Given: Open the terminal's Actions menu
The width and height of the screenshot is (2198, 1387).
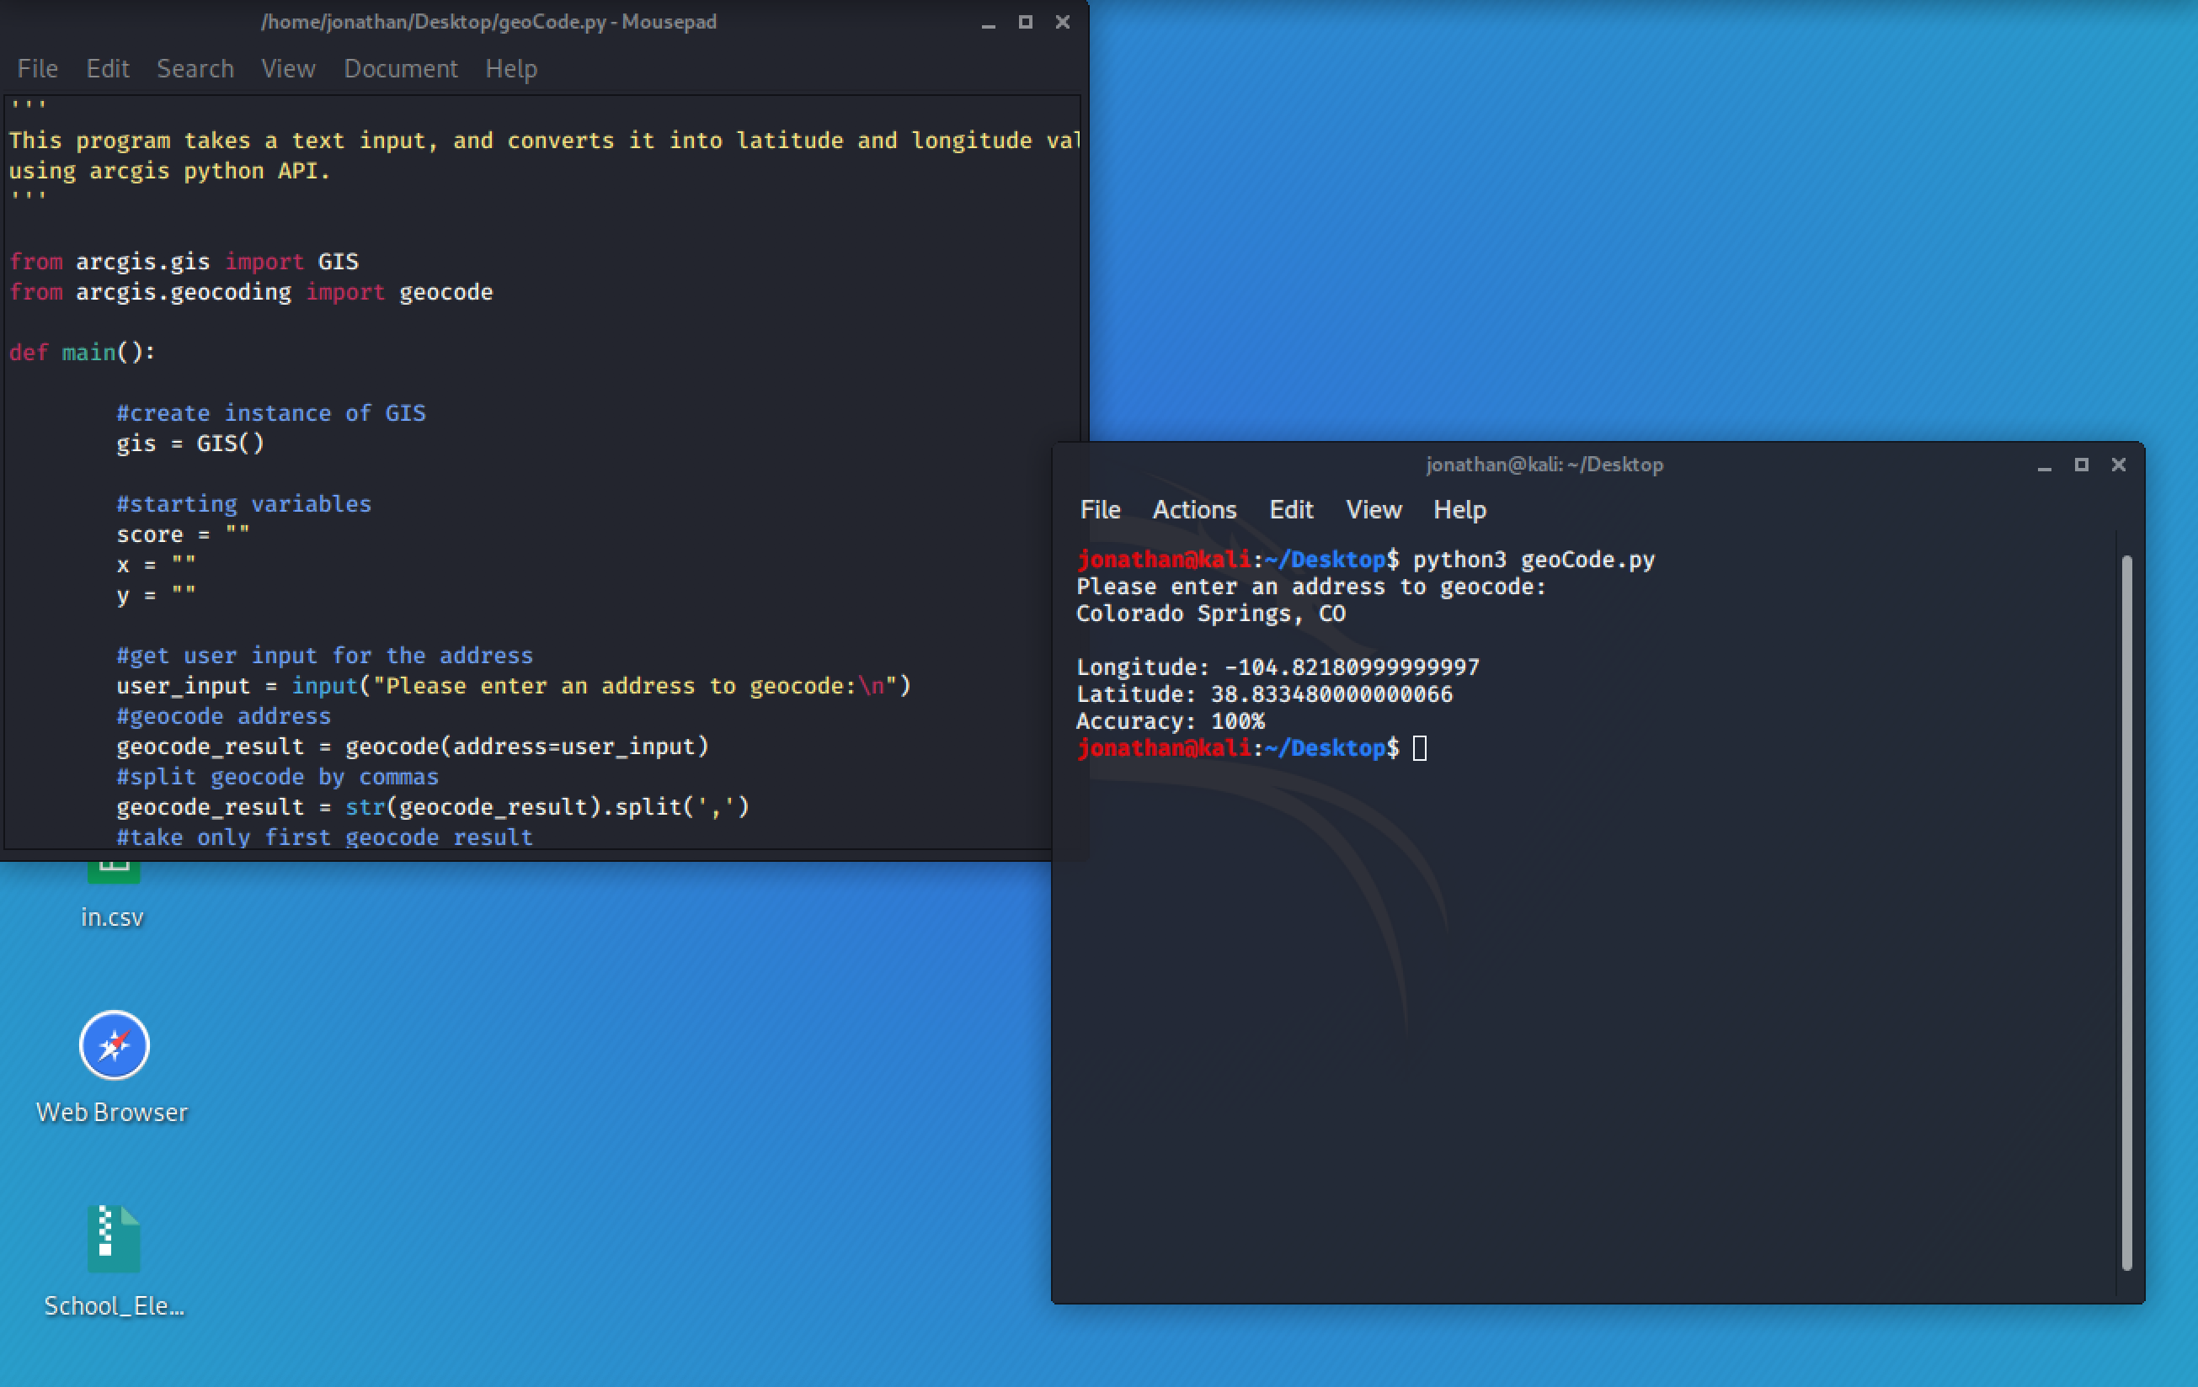Looking at the screenshot, I should pos(1194,509).
